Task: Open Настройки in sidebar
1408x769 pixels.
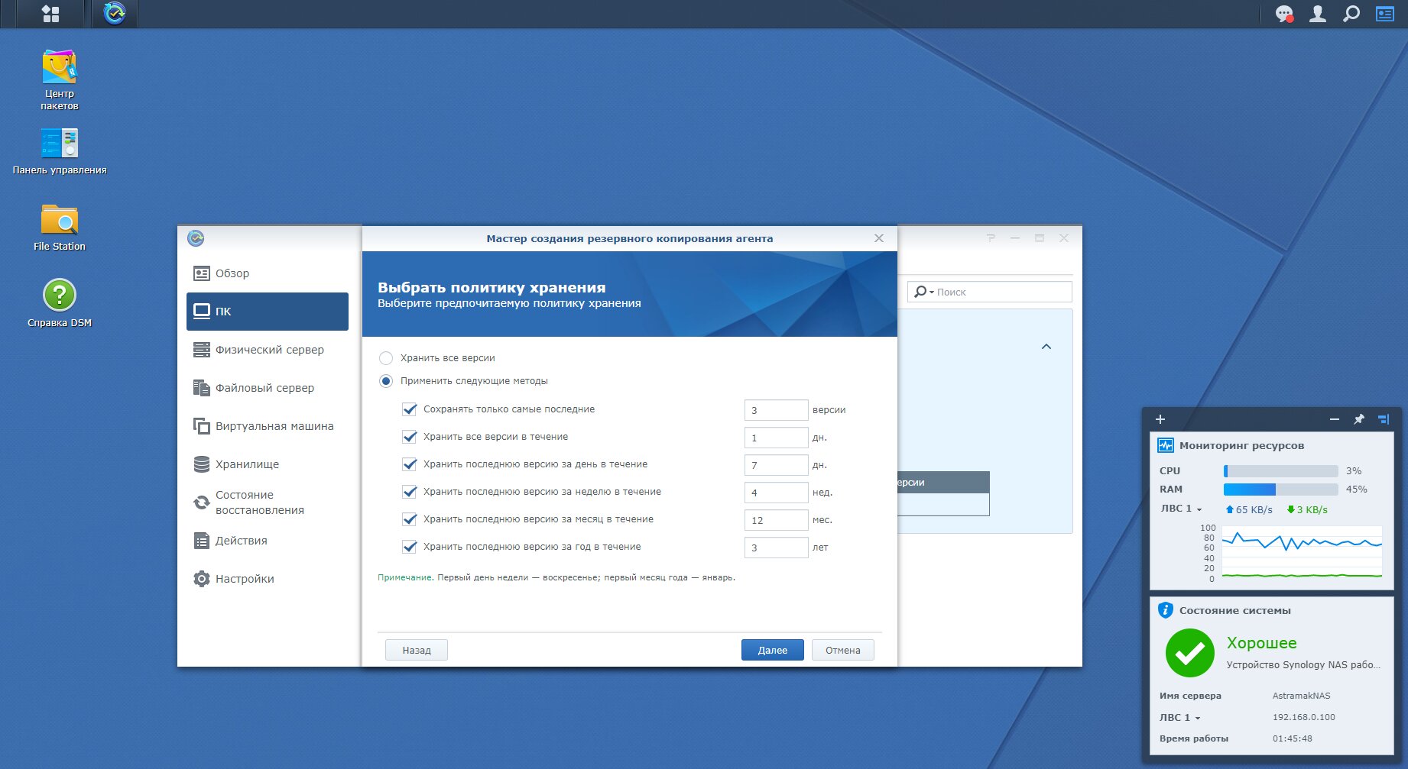Action: click(268, 579)
